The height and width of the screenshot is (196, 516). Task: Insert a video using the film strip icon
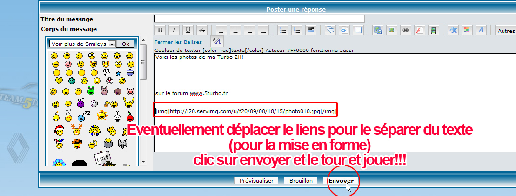tap(434, 31)
